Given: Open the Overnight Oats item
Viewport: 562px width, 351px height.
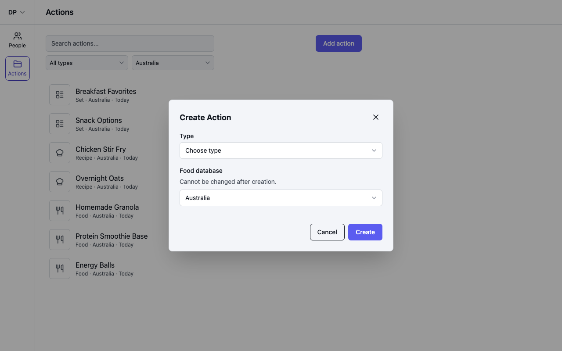Looking at the screenshot, I should [x=100, y=178].
